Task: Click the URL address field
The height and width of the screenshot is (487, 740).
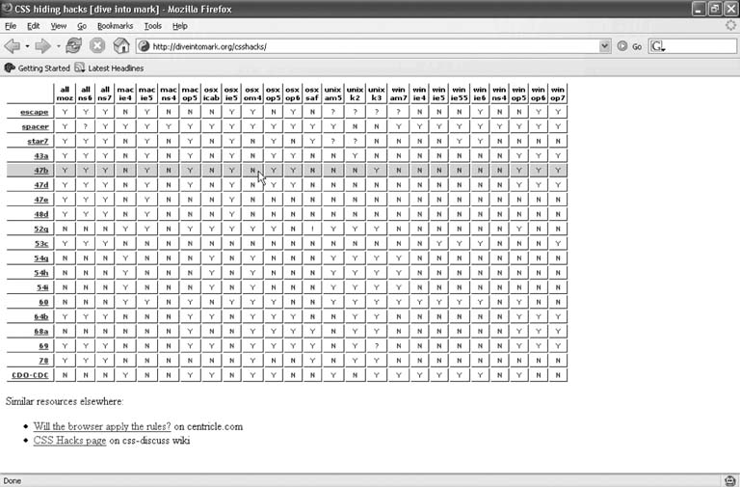Action: point(375,46)
